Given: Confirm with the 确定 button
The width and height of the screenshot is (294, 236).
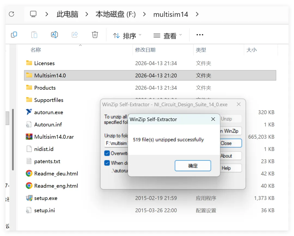Looking at the screenshot, I should [x=193, y=166].
